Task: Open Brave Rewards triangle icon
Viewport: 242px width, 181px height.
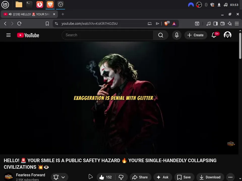Action: pyautogui.click(x=174, y=24)
